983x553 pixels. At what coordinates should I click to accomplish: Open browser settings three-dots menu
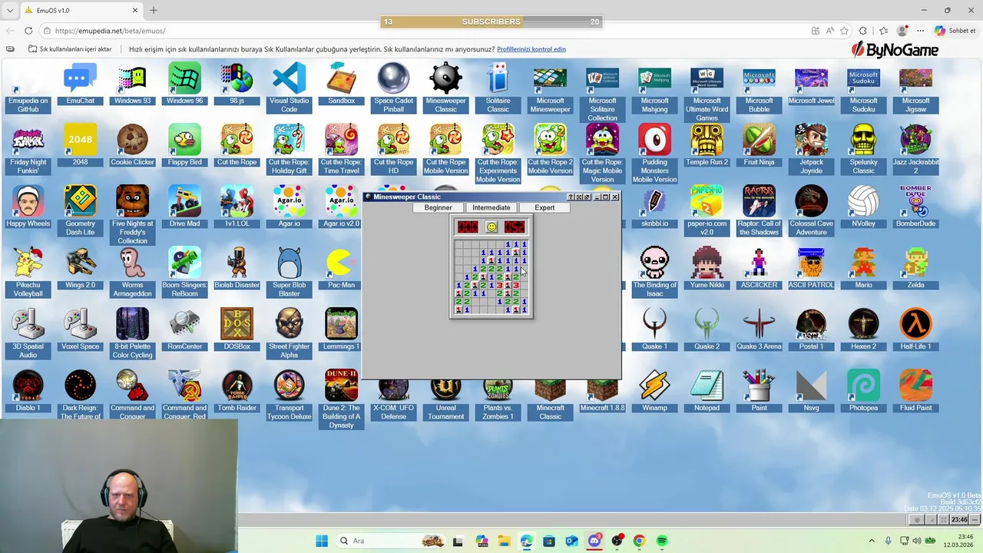pos(920,31)
